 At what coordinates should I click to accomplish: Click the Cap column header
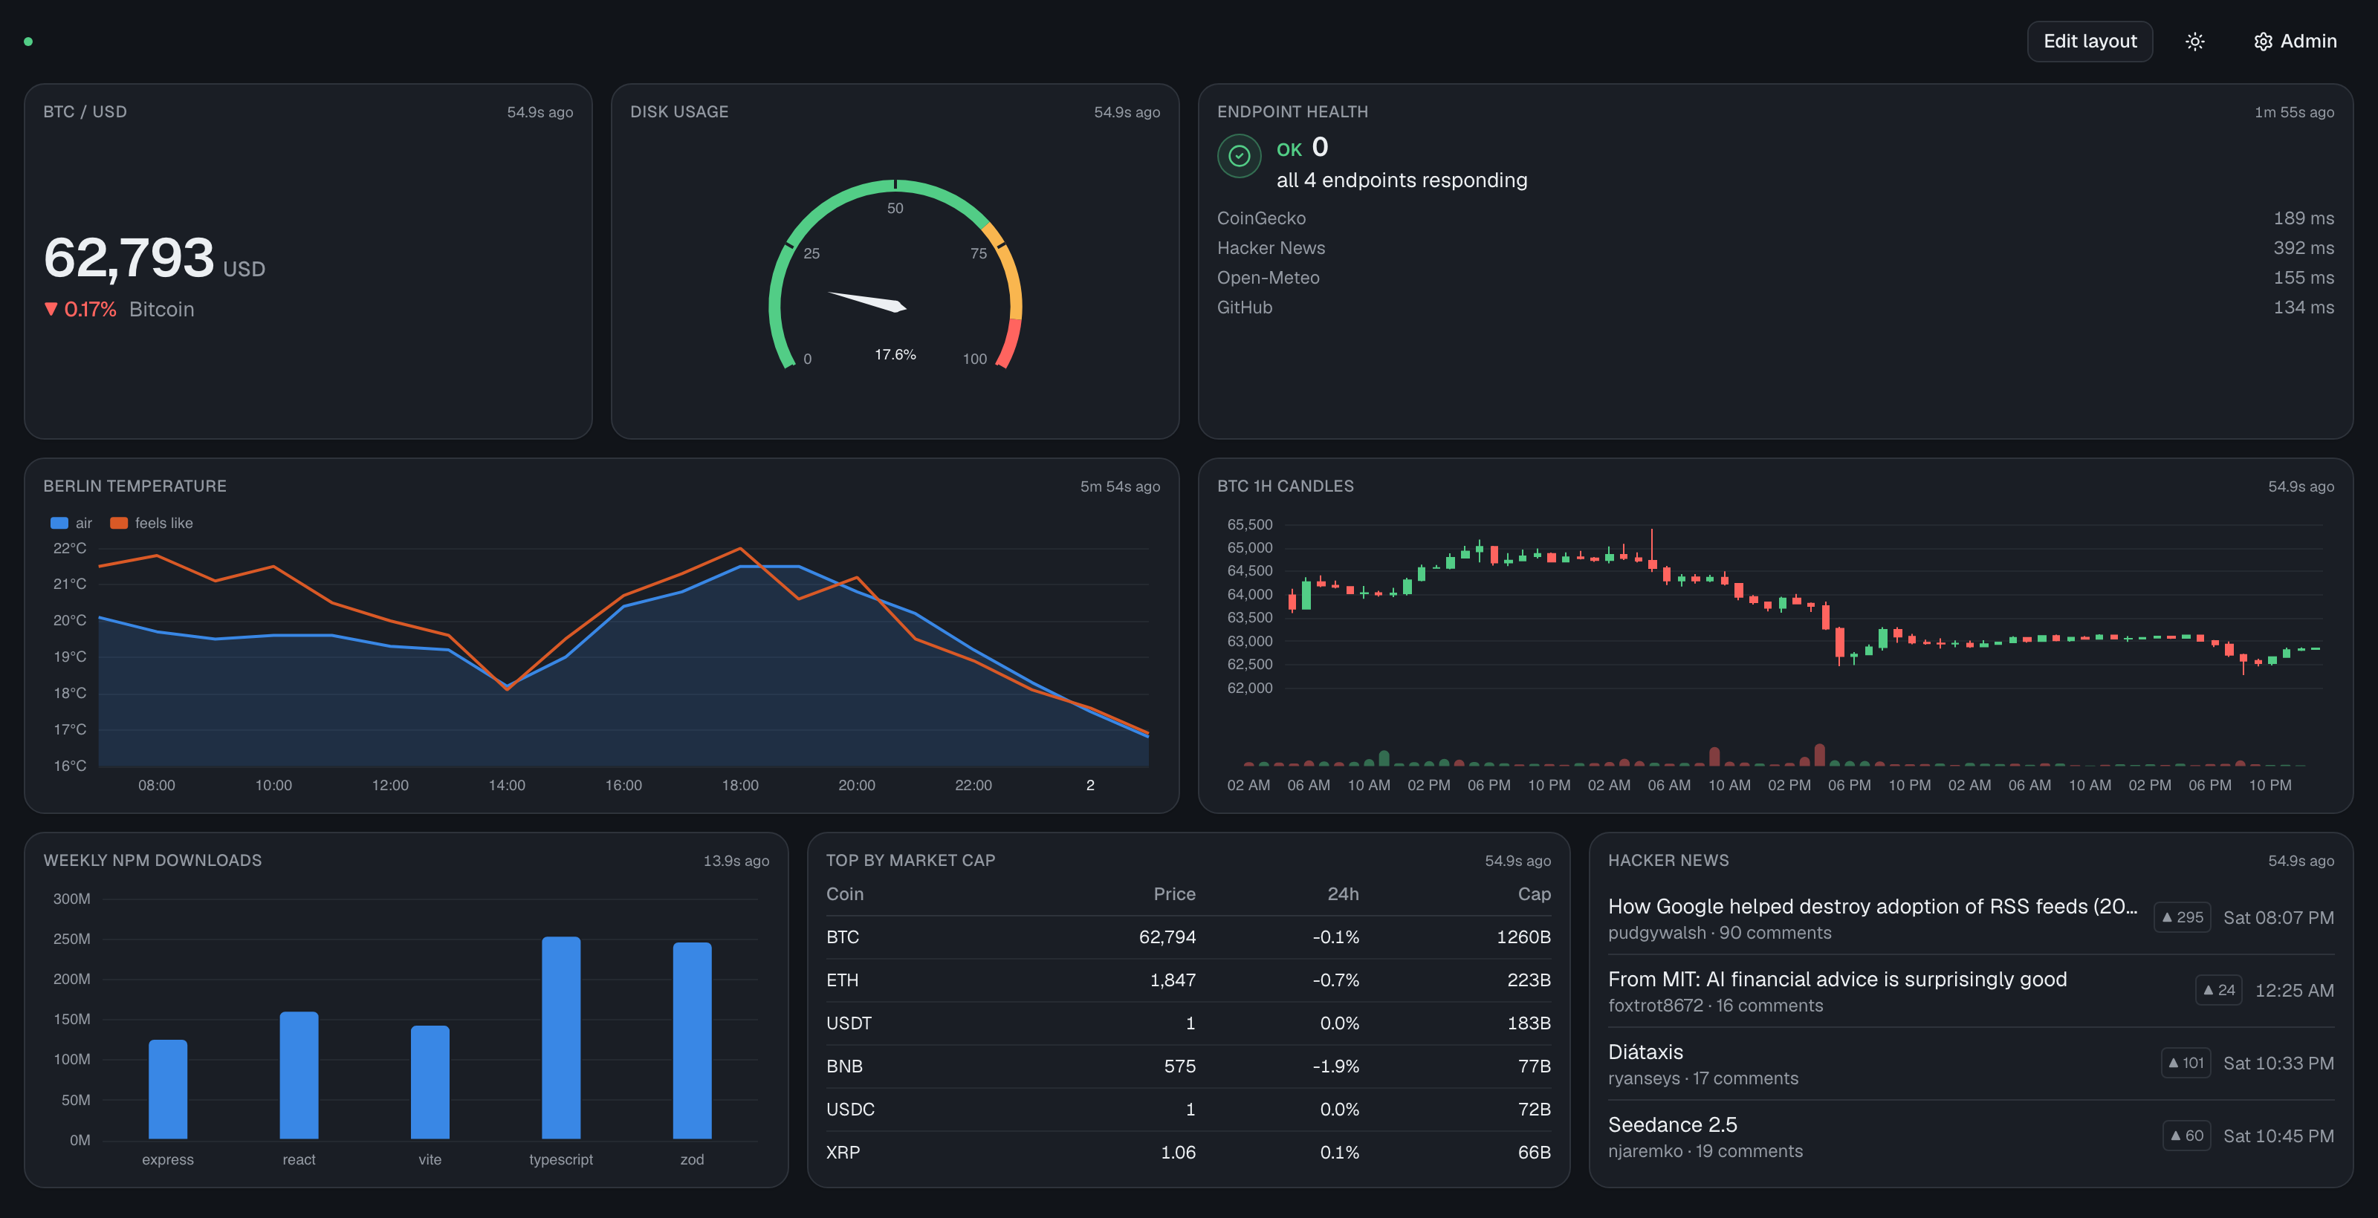(x=1535, y=894)
